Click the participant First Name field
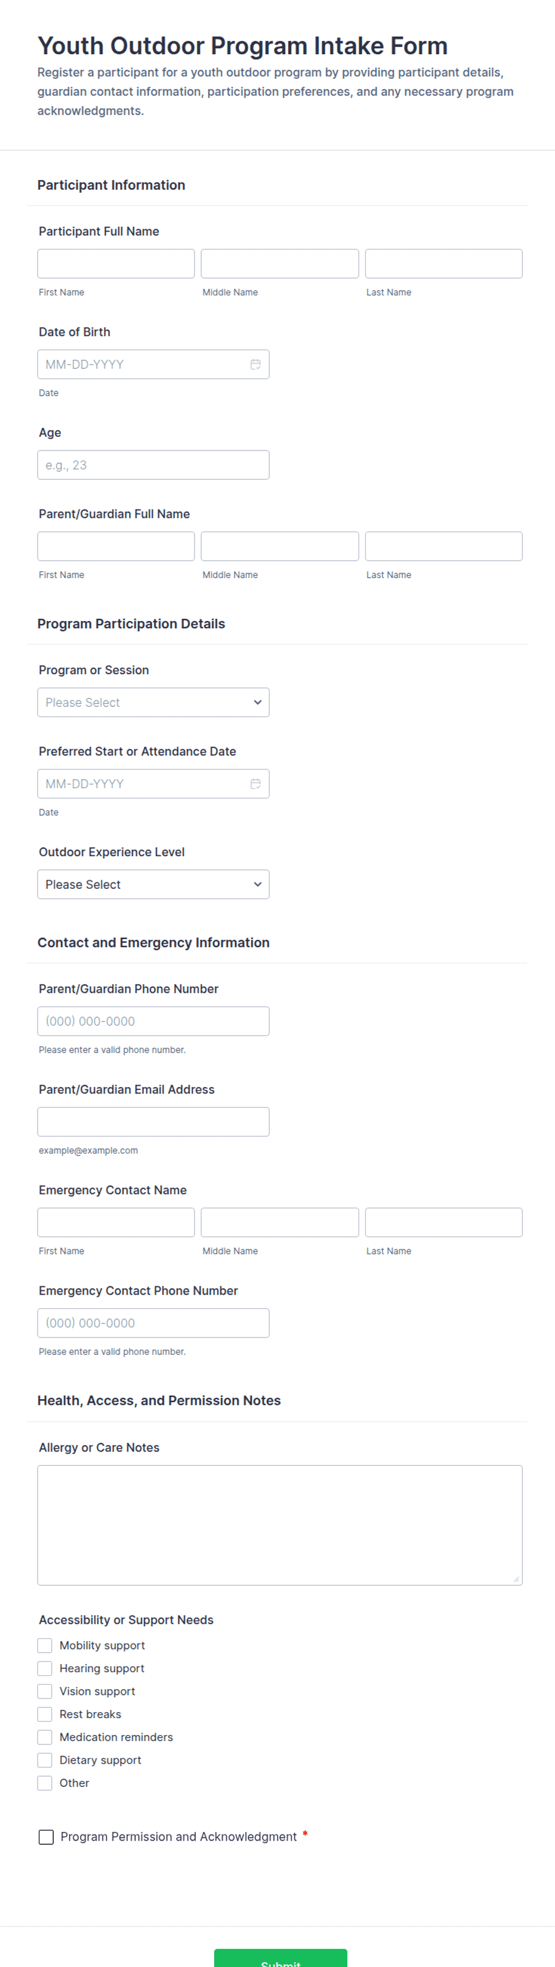 click(116, 264)
